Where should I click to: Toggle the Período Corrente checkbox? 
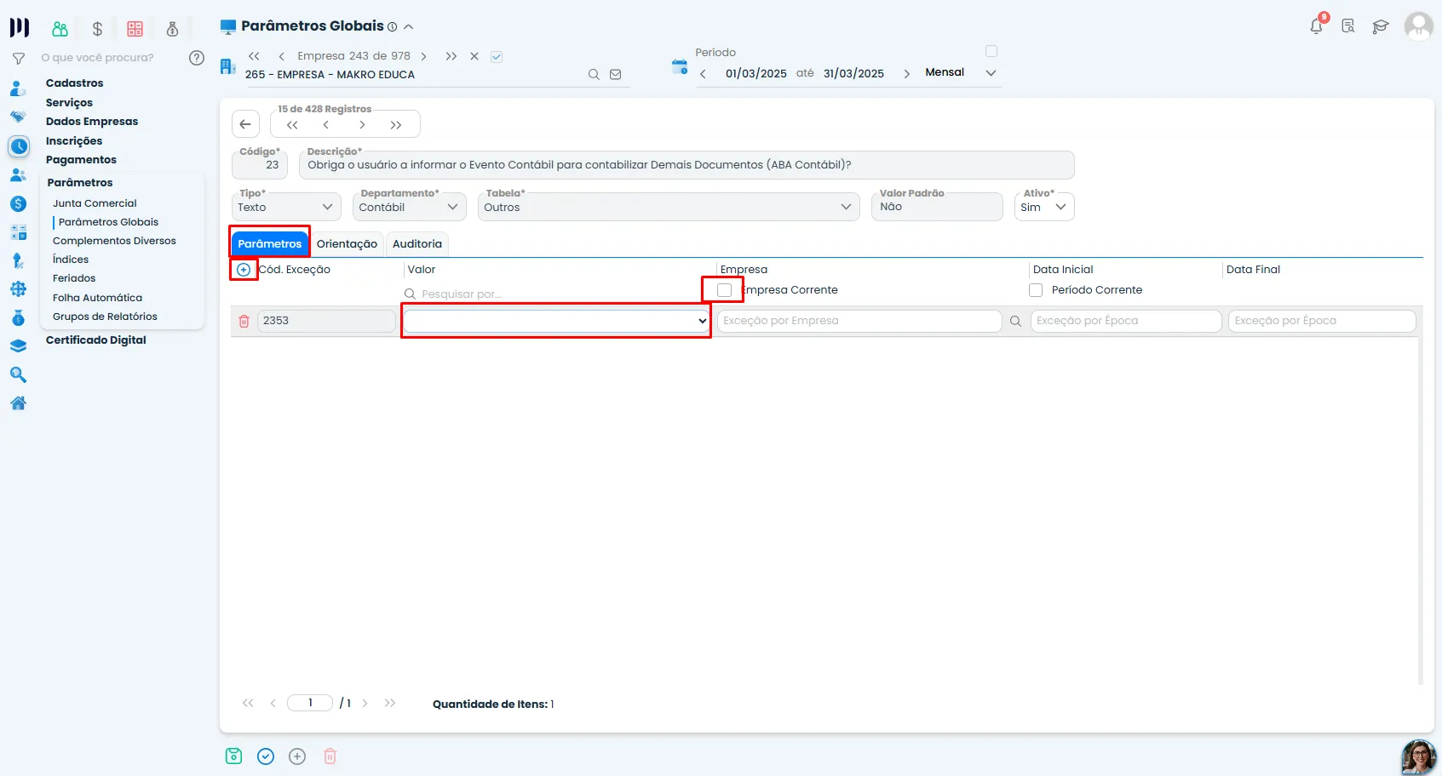tap(1036, 290)
